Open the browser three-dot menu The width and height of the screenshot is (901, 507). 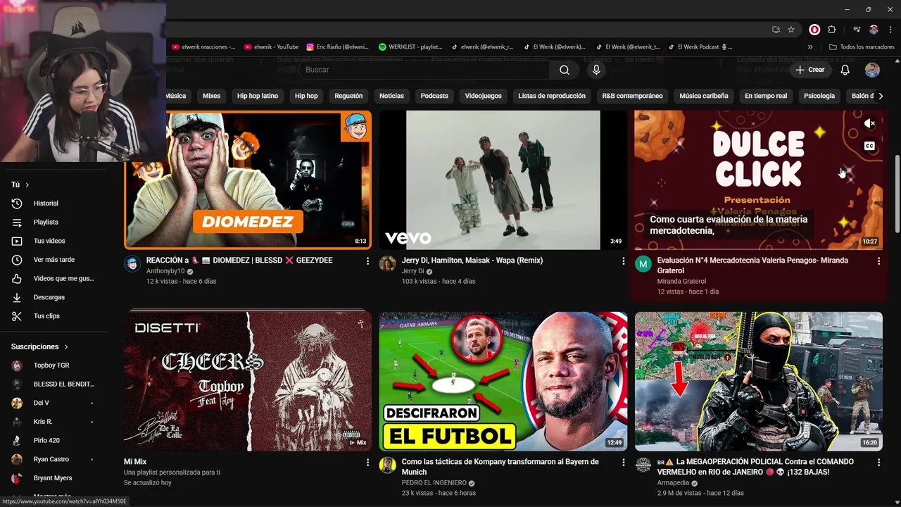point(890,30)
